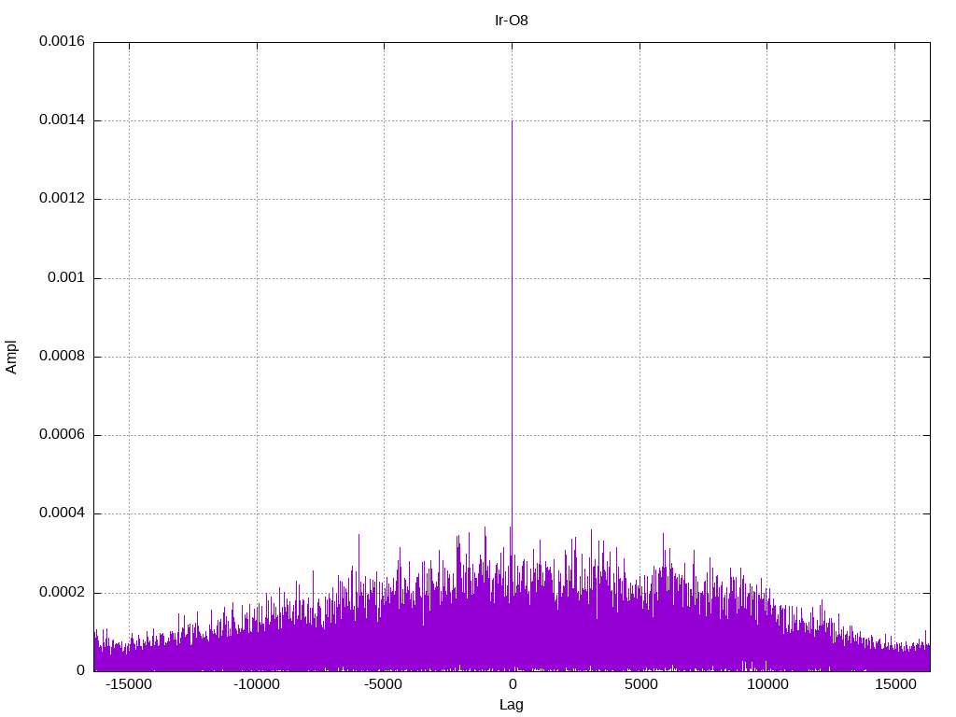Click the 10000 x-axis tick label
The image size is (956, 717).
[x=767, y=684]
